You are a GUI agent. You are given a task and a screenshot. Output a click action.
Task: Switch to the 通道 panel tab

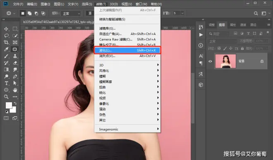click(x=243, y=25)
